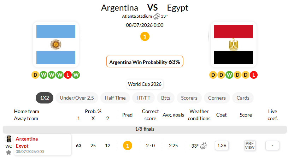288x160 pixels.
Task: Open the PRE VIEW match preview
Action: point(249,146)
